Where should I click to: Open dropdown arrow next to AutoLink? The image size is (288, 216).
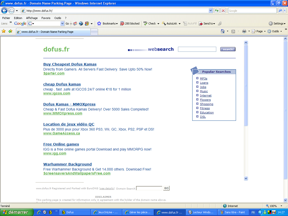(180, 24)
